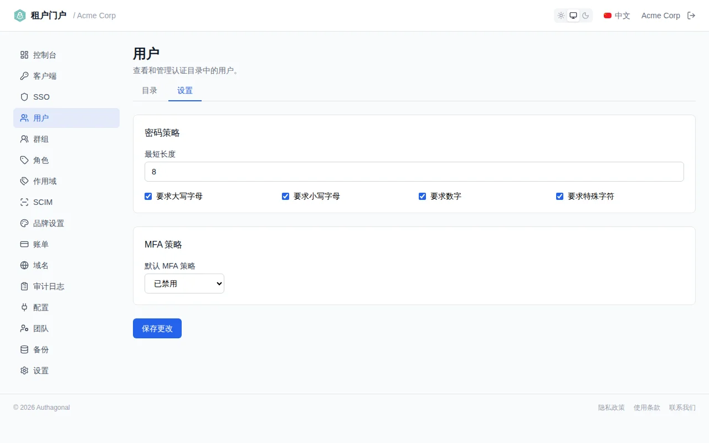Click the / Acme Corp breadcrumb text
This screenshot has height=443, width=709.
click(x=95, y=16)
